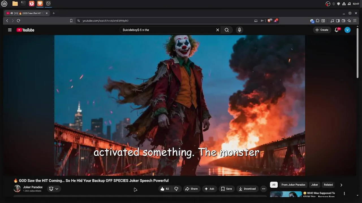Open Joker Paradox channel avatar
This screenshot has height=203, width=362.
click(17, 189)
